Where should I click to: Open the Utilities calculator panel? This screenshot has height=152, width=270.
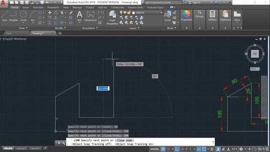[212, 16]
